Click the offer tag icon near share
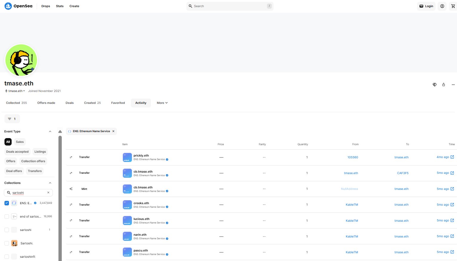 coord(435,85)
